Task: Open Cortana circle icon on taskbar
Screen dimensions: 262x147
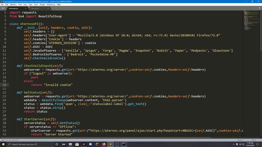Action: tap(56, 144)
